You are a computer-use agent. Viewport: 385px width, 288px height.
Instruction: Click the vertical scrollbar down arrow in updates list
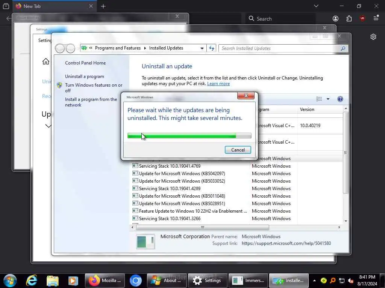[x=346, y=221]
